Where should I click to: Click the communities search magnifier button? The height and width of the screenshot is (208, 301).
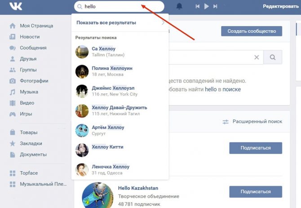pyautogui.click(x=273, y=57)
